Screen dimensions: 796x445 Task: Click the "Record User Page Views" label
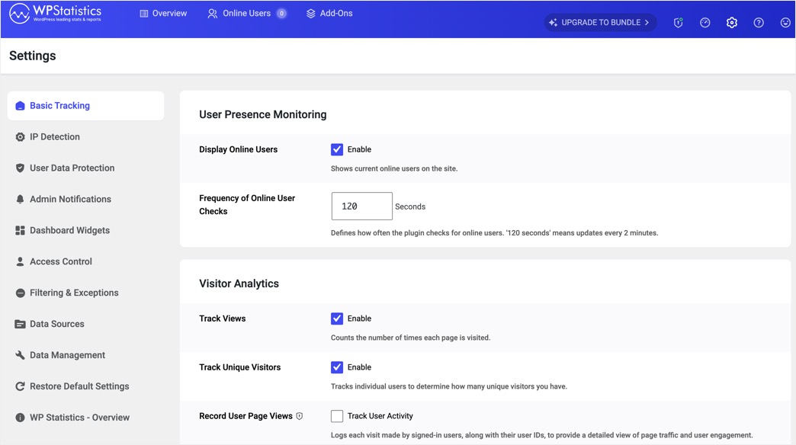[x=246, y=415]
